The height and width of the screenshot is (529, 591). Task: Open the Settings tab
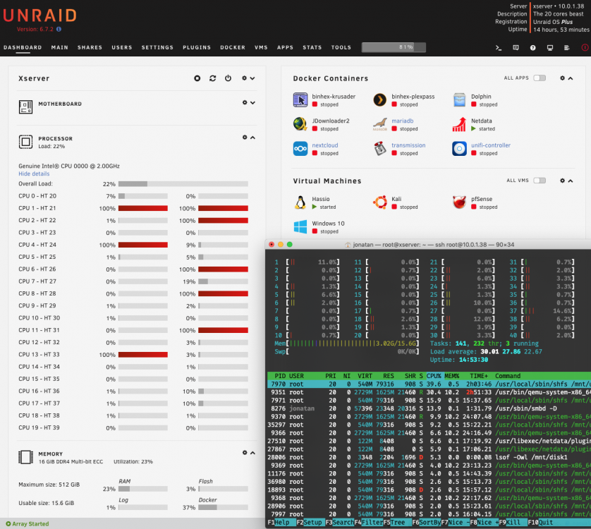[x=157, y=47]
